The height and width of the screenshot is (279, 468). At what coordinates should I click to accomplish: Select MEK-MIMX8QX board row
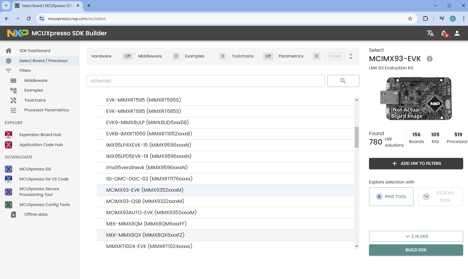coord(225,235)
